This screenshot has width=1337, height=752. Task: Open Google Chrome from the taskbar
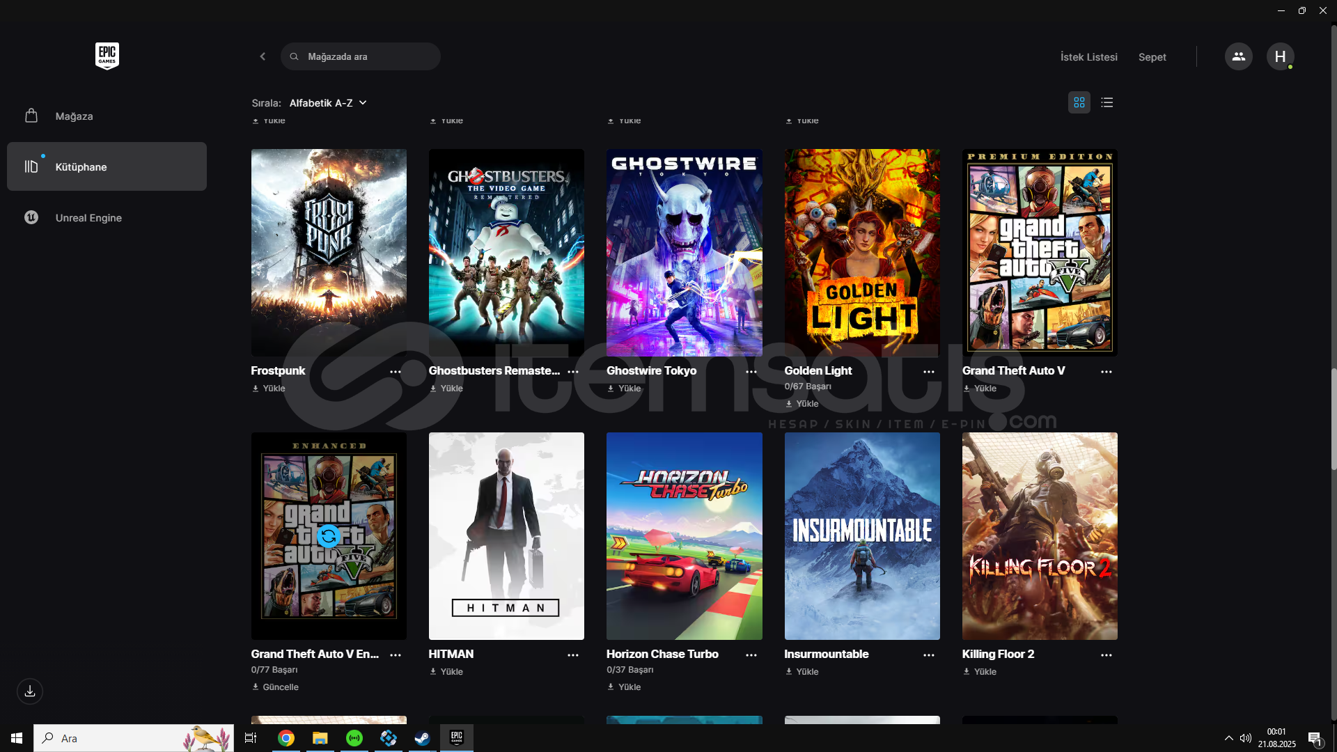click(x=286, y=738)
